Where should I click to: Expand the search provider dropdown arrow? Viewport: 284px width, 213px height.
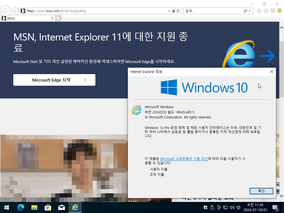click(x=250, y=11)
